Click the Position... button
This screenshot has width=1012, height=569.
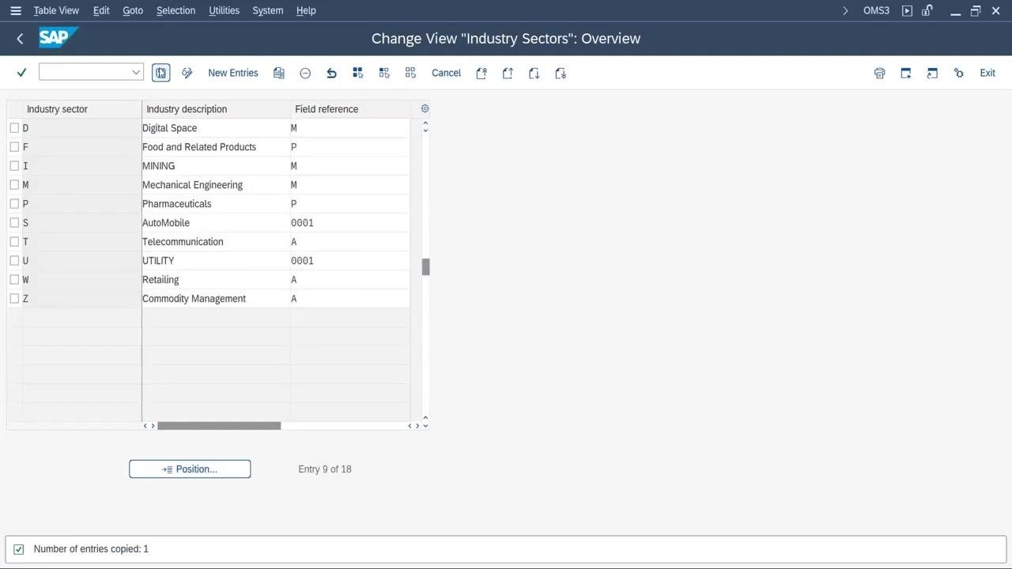click(x=190, y=469)
